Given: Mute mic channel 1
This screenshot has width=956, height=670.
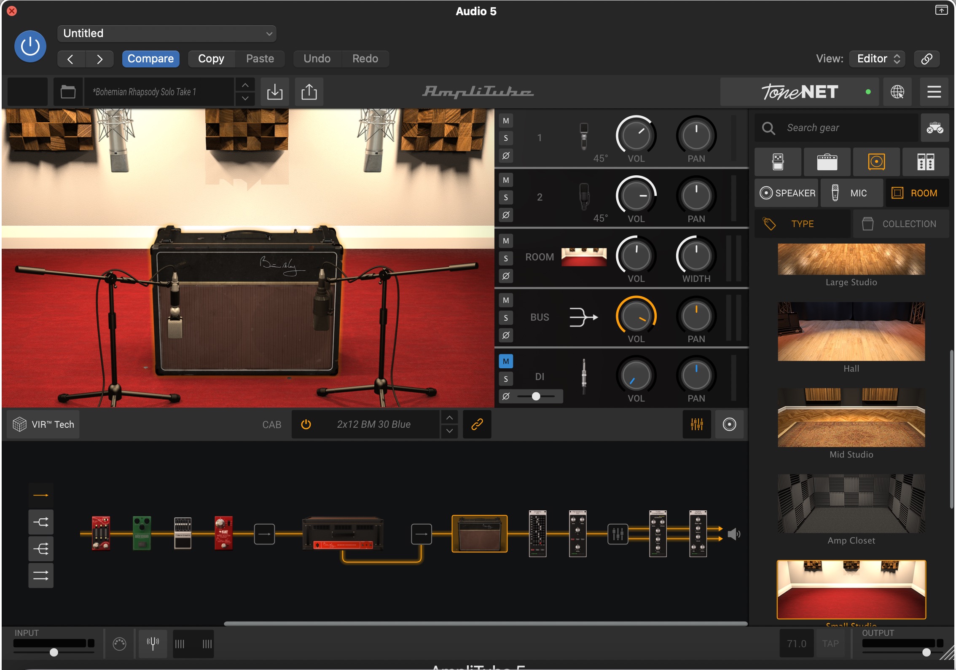Looking at the screenshot, I should coord(506,121).
